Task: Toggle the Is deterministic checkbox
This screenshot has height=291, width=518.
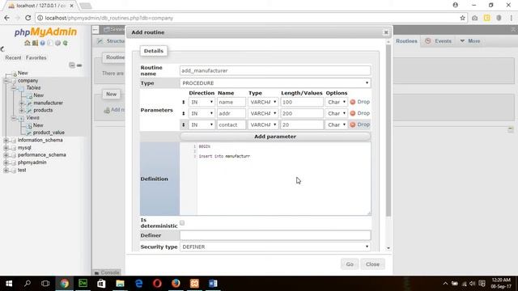Action: coord(182,223)
